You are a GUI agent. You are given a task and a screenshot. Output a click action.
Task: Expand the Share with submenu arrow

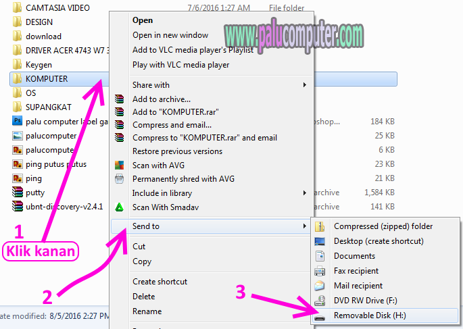click(x=304, y=85)
